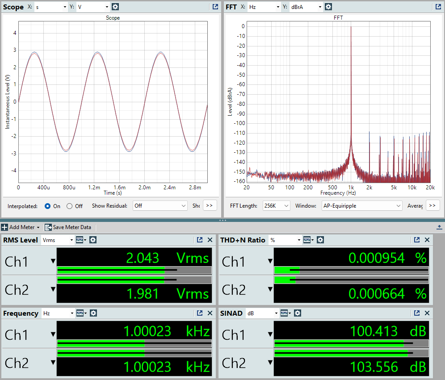Click the Scope waveform plot
This screenshot has width=445, height=380.
[x=113, y=102]
